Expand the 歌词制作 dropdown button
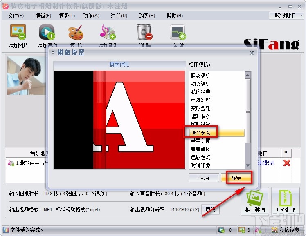 click(x=286, y=15)
